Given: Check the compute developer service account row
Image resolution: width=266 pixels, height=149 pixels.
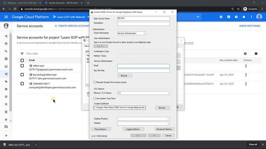Looking at the screenshot, I should coord(22,84).
